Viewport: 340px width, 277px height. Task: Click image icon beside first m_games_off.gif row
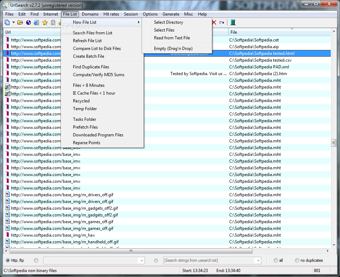pyautogui.click(x=7, y=221)
